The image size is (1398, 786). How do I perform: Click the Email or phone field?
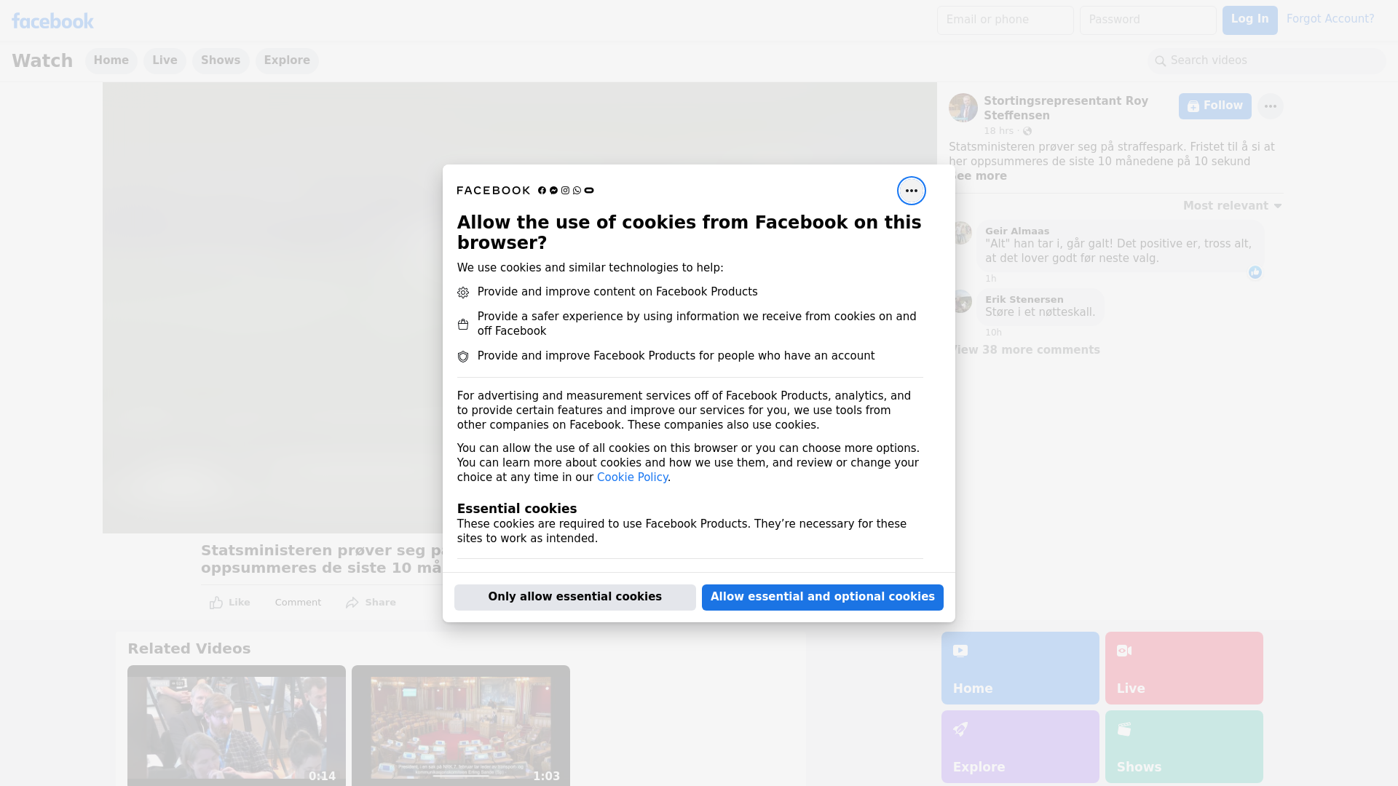(1005, 20)
